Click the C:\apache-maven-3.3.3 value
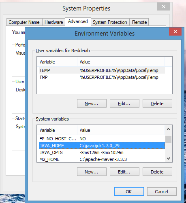 103,159
